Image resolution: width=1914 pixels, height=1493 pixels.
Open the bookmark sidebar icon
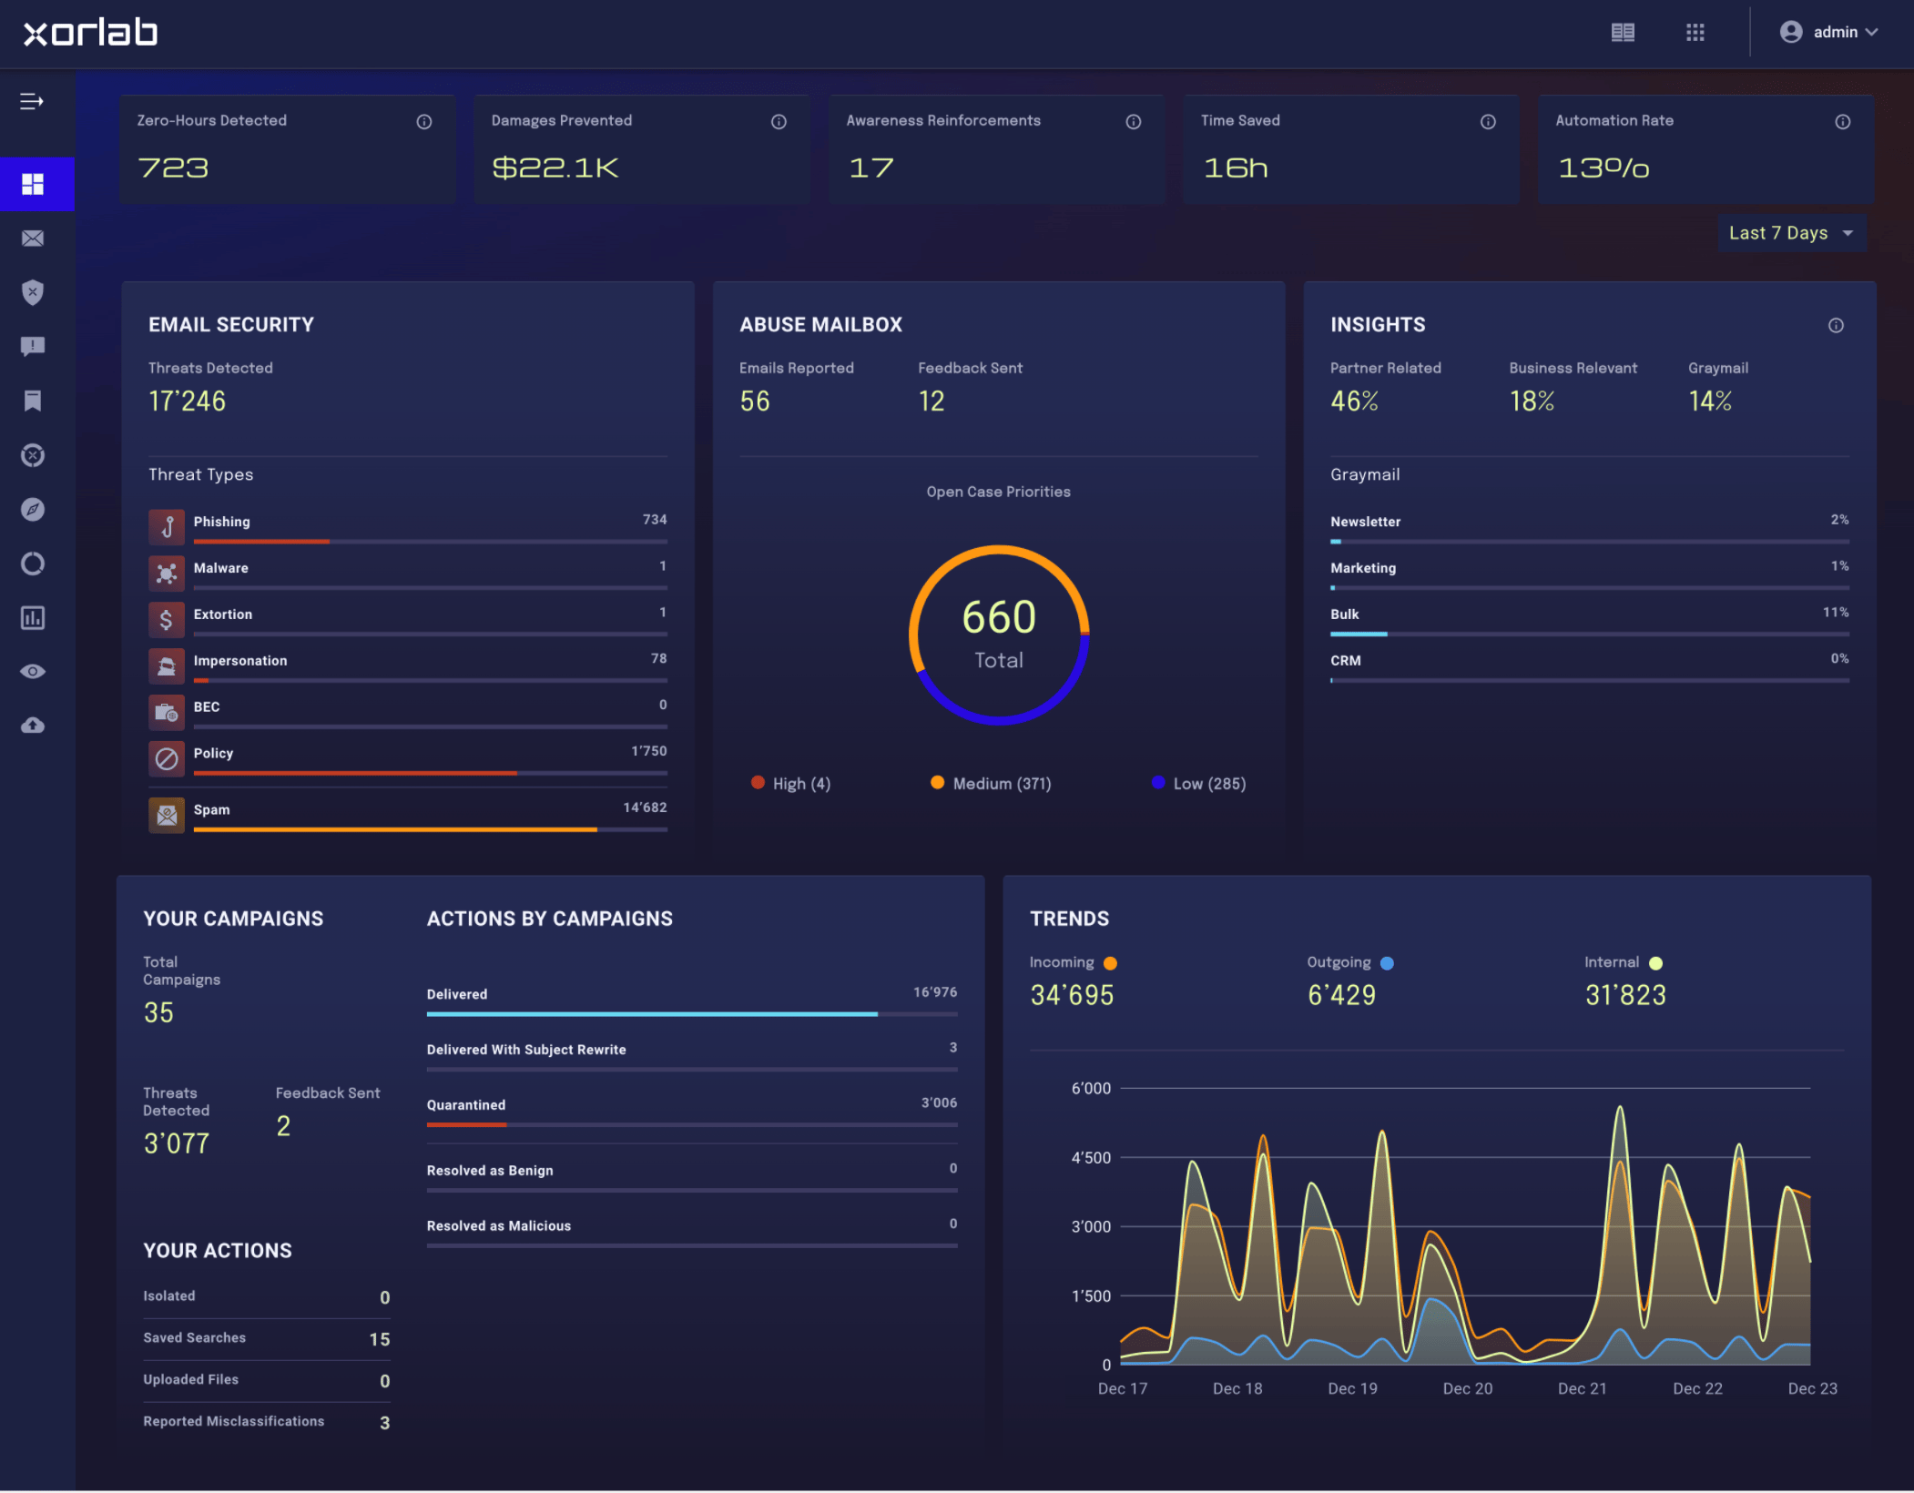pyautogui.click(x=33, y=401)
